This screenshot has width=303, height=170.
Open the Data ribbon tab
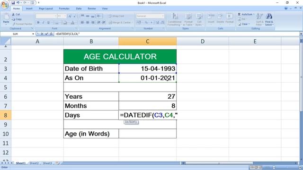click(79, 8)
